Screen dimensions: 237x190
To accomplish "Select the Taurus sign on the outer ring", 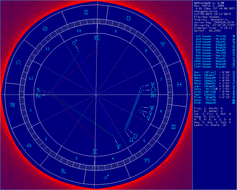I will [129, 18].
